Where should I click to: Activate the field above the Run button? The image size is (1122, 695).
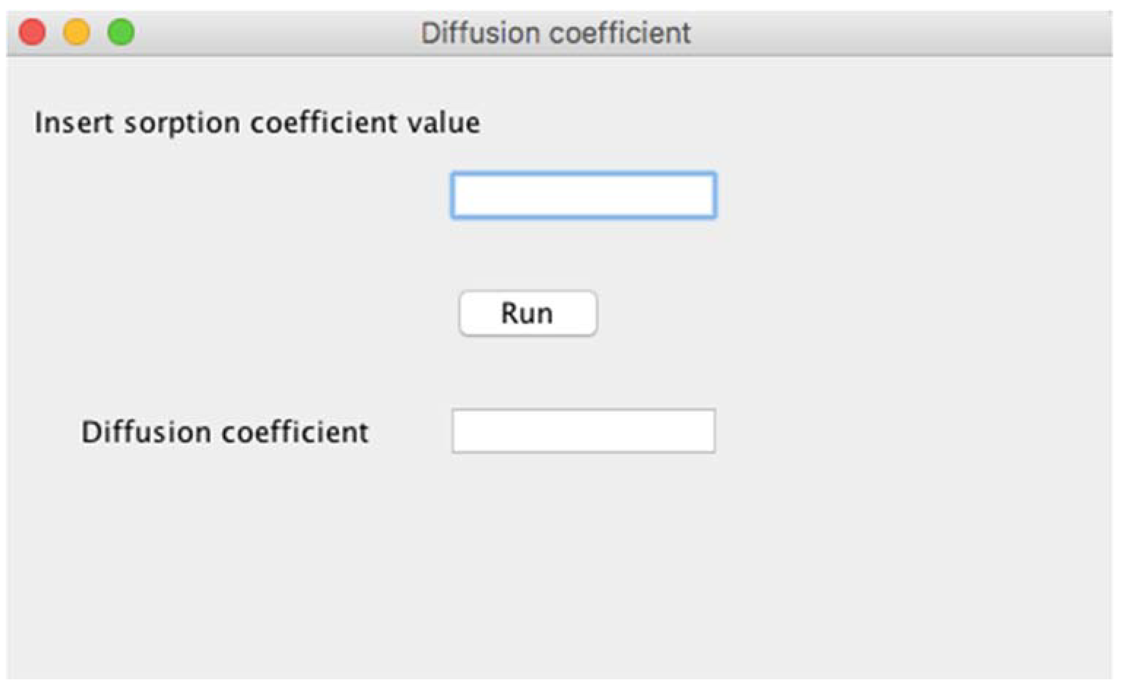pos(583,195)
